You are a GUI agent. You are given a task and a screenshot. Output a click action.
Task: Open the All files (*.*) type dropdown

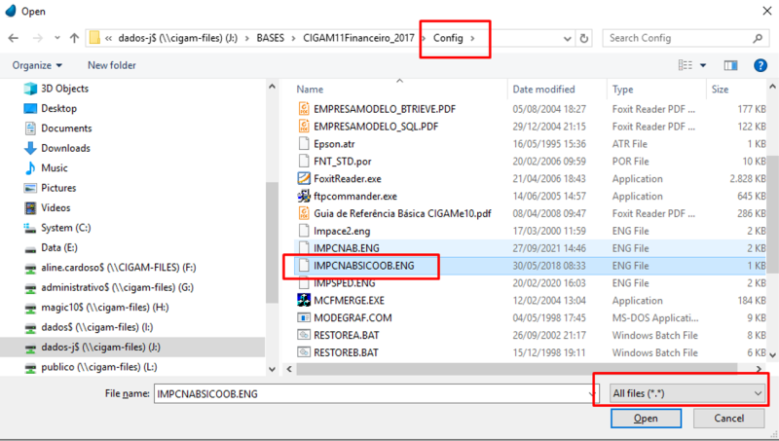687,393
